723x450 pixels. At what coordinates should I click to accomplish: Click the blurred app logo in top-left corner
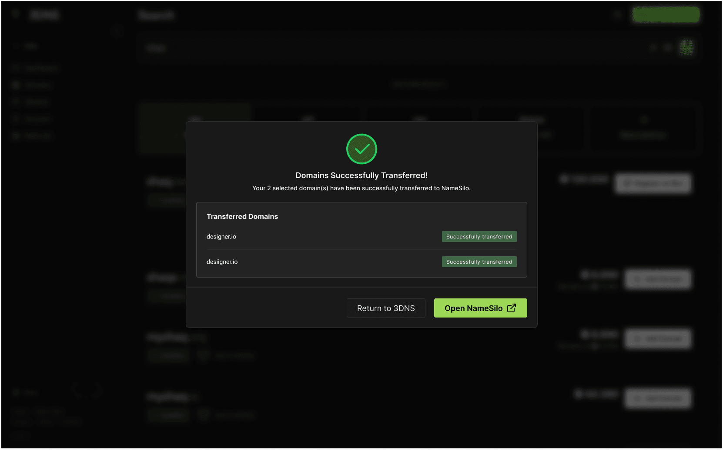pos(44,15)
